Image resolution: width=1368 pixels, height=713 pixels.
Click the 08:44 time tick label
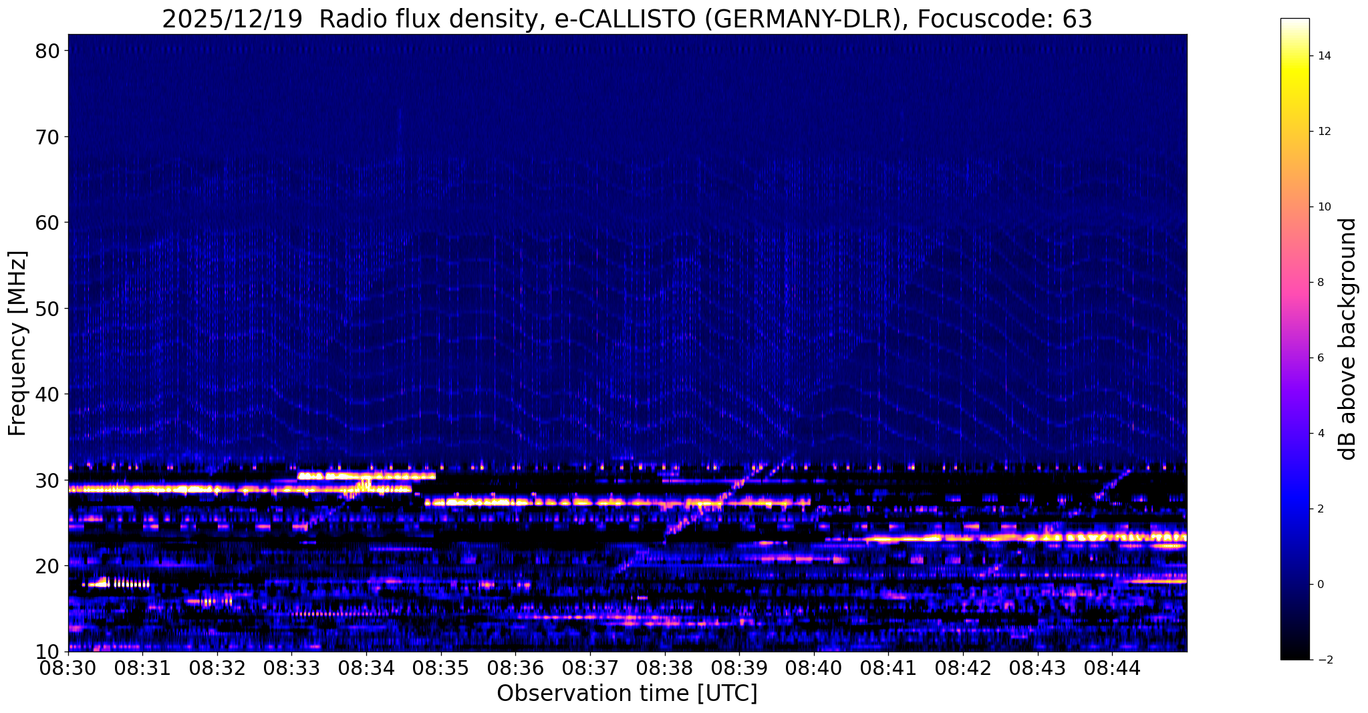point(1112,668)
